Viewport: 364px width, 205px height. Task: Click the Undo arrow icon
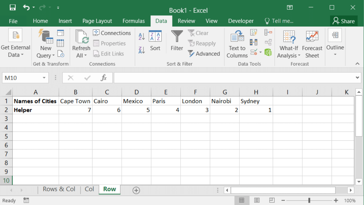pyautogui.click(x=26, y=8)
